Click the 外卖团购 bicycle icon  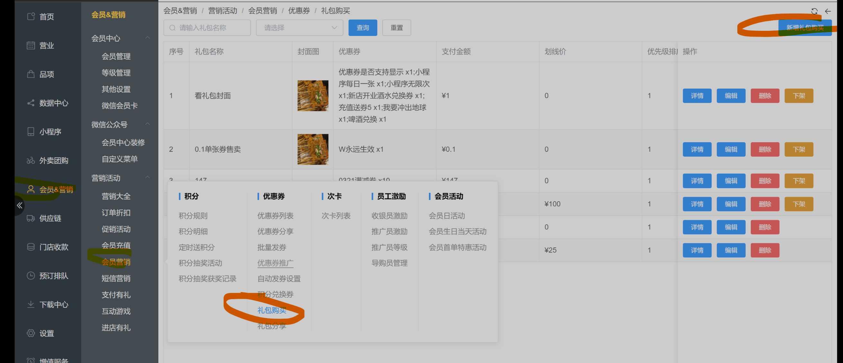pos(31,160)
